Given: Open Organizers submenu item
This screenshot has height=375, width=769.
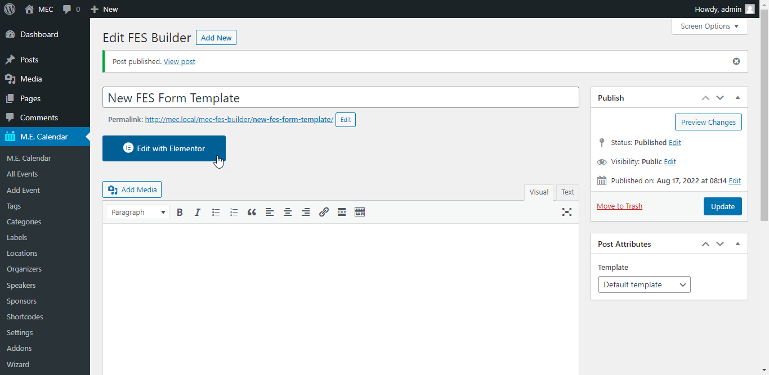Looking at the screenshot, I should pyautogui.click(x=24, y=269).
